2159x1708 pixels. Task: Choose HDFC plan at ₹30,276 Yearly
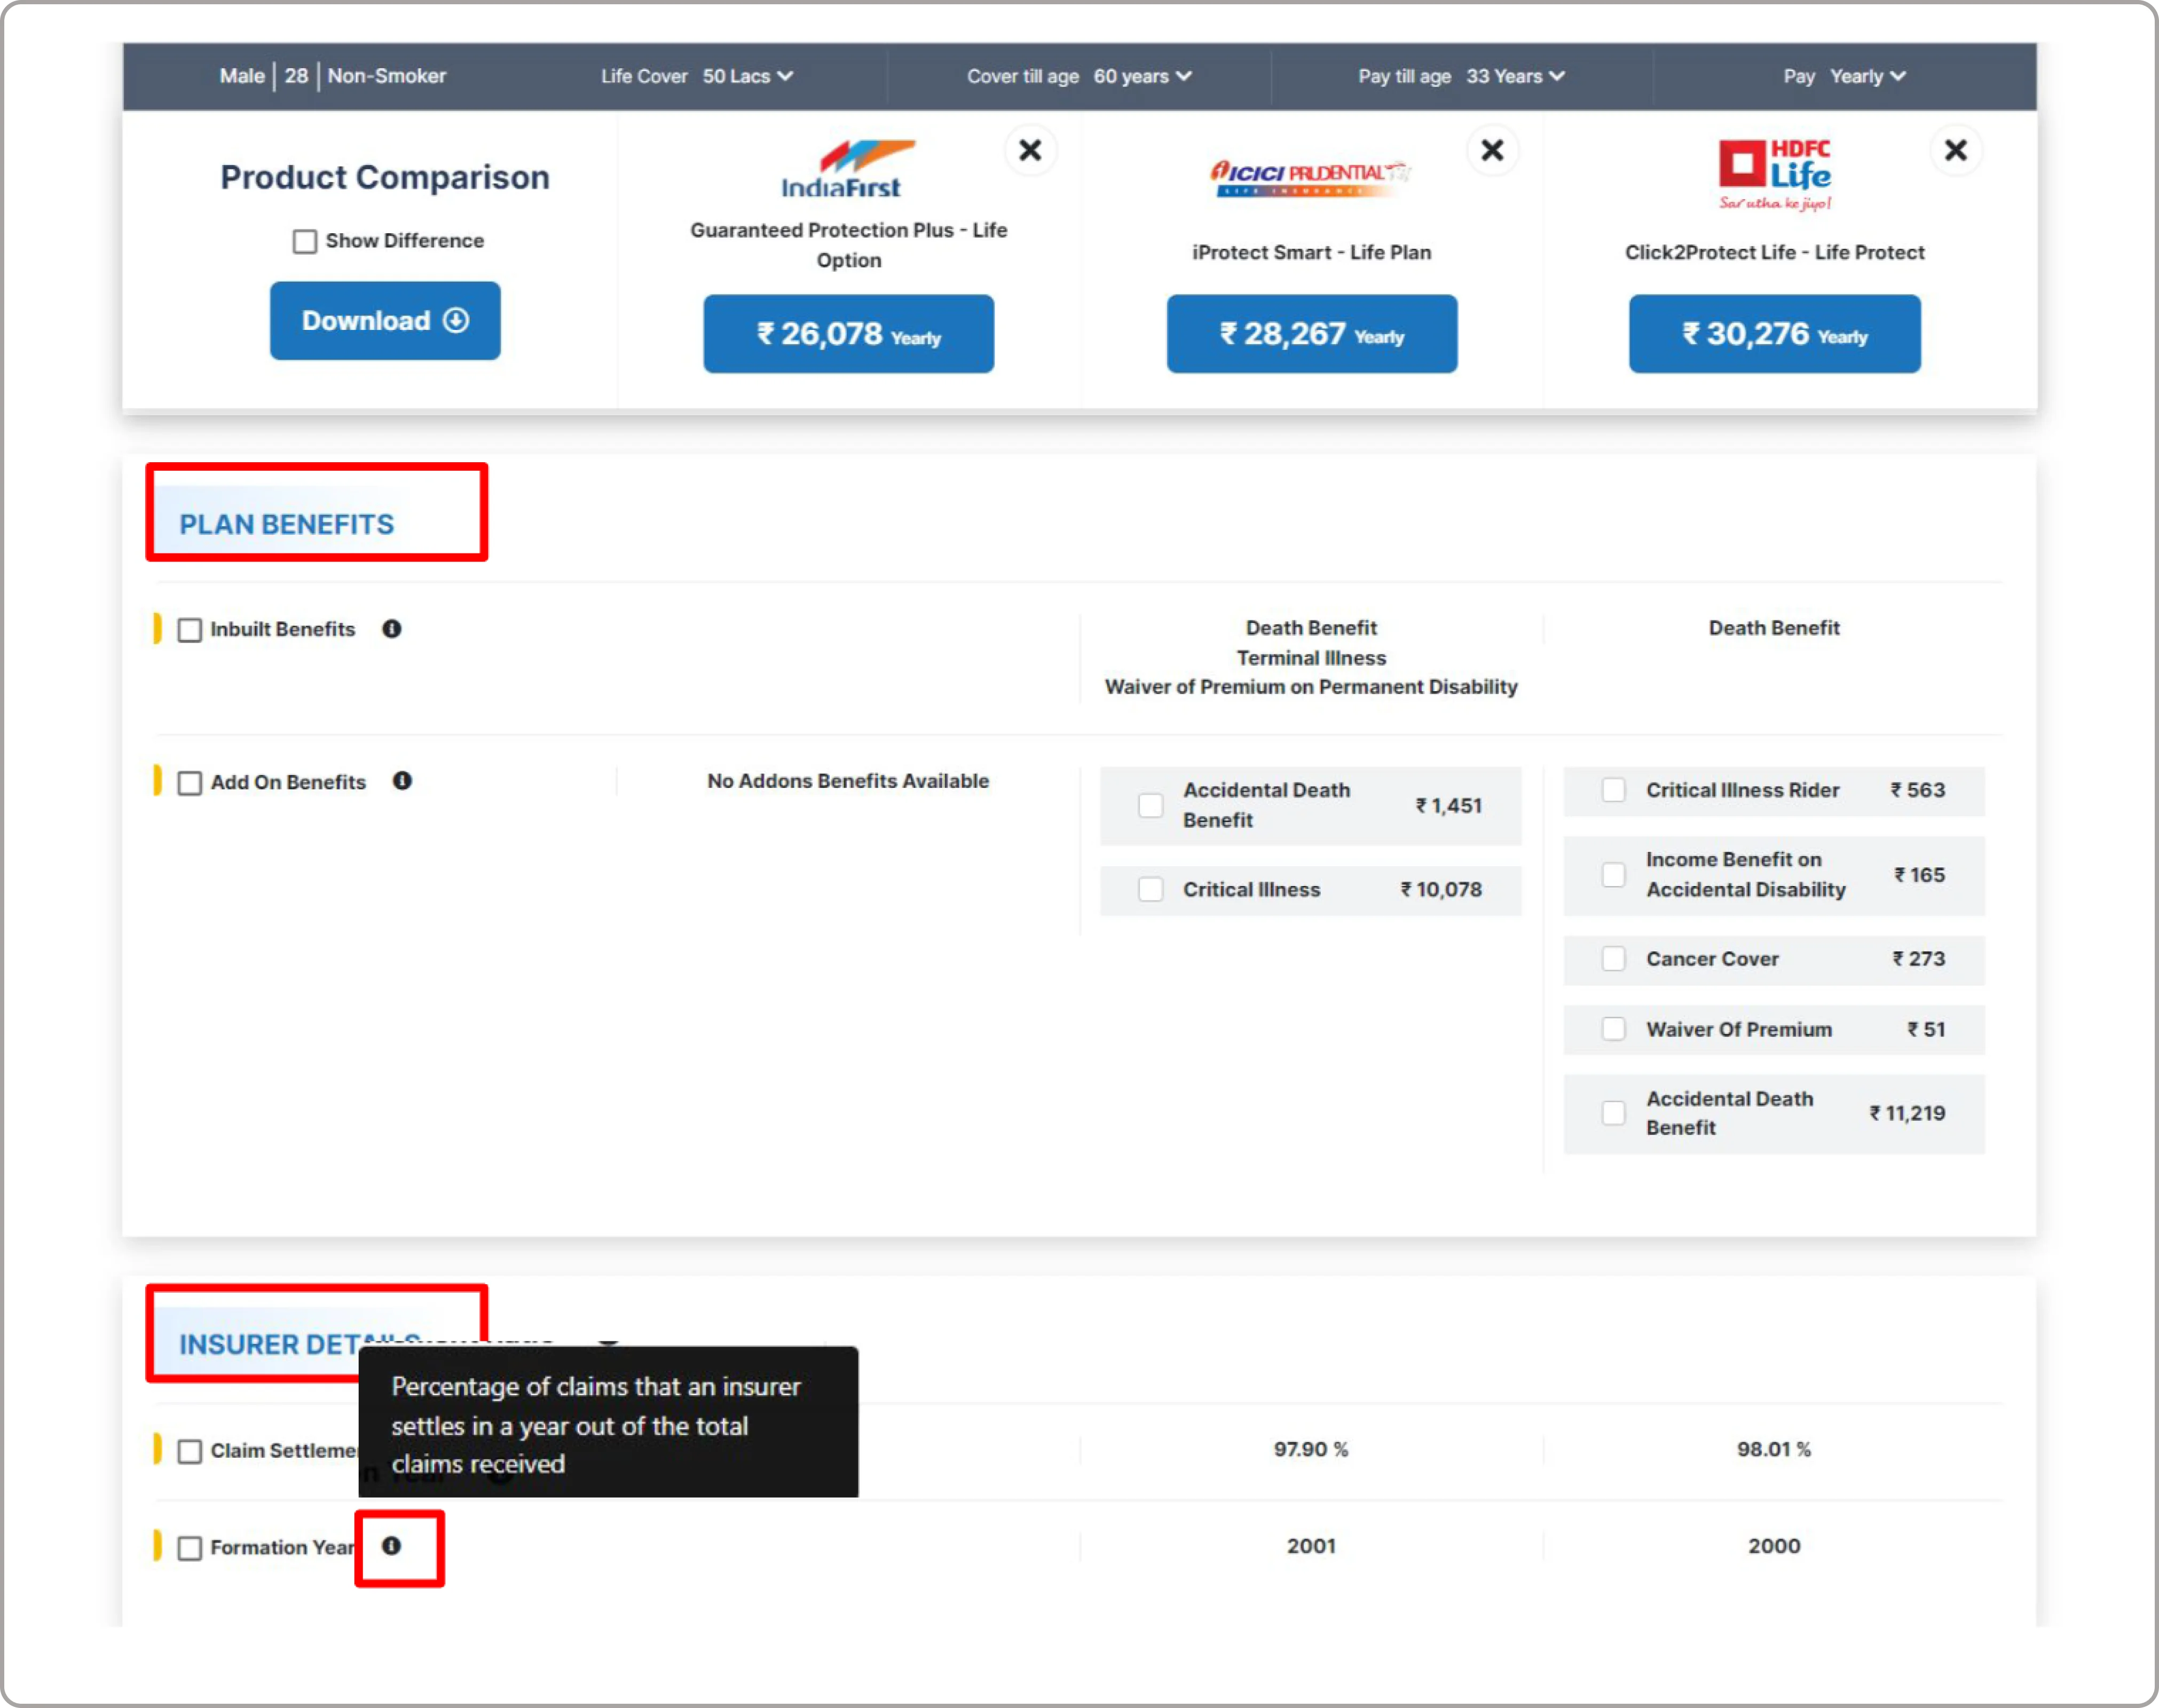coord(1774,334)
